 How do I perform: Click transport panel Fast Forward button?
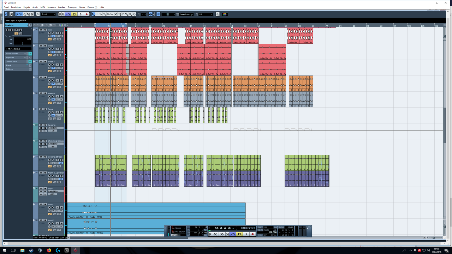pos(222,234)
